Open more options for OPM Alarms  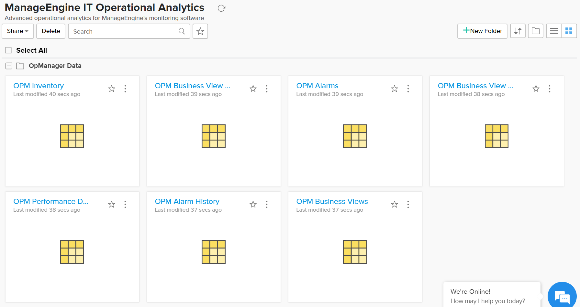[x=408, y=89]
